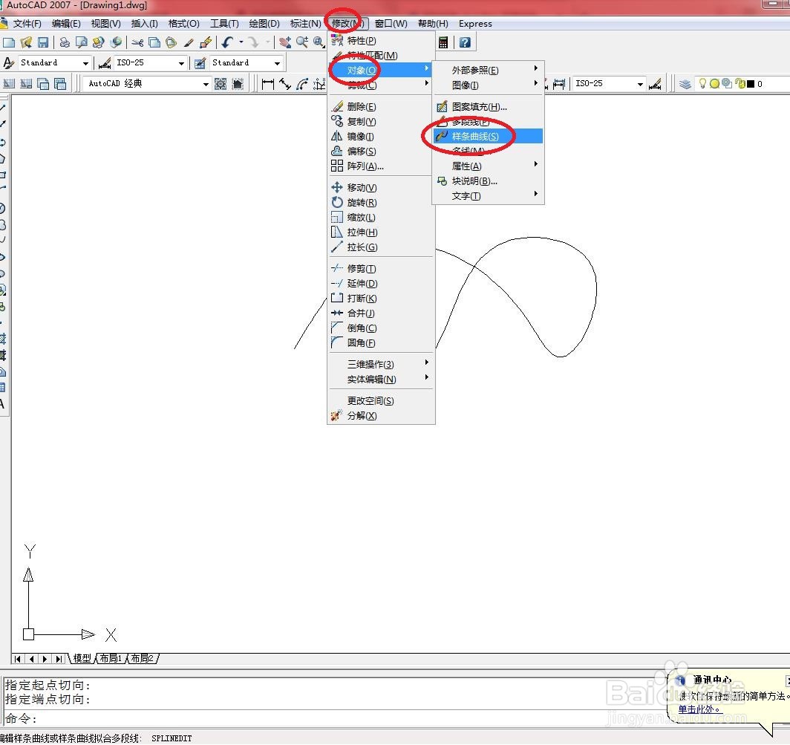This screenshot has height=745, width=790.
Task: Click the New drawing icon
Action: (9, 42)
